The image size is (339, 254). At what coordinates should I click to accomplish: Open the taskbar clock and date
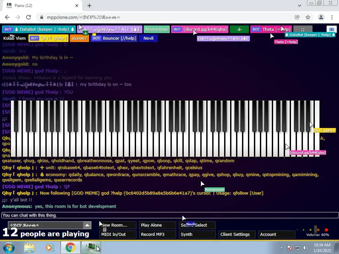pyautogui.click(x=322, y=248)
